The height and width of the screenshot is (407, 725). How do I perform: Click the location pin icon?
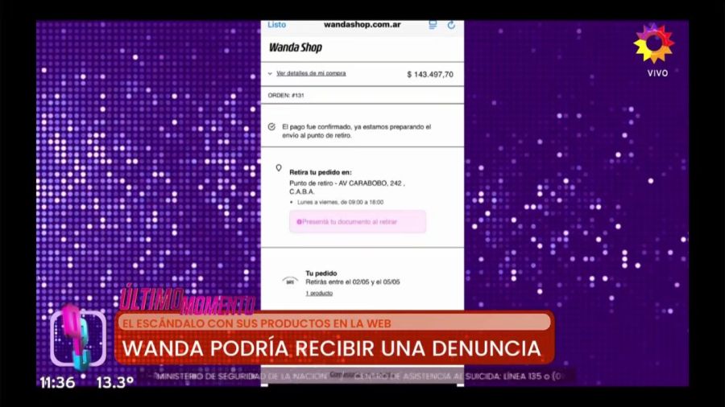[279, 168]
